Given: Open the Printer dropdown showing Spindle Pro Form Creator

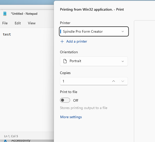Looking at the screenshot, I should point(94,31).
